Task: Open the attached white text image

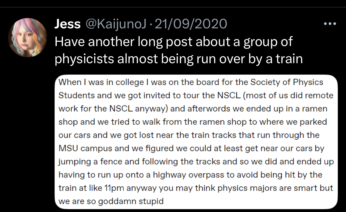Action: tap(196, 142)
